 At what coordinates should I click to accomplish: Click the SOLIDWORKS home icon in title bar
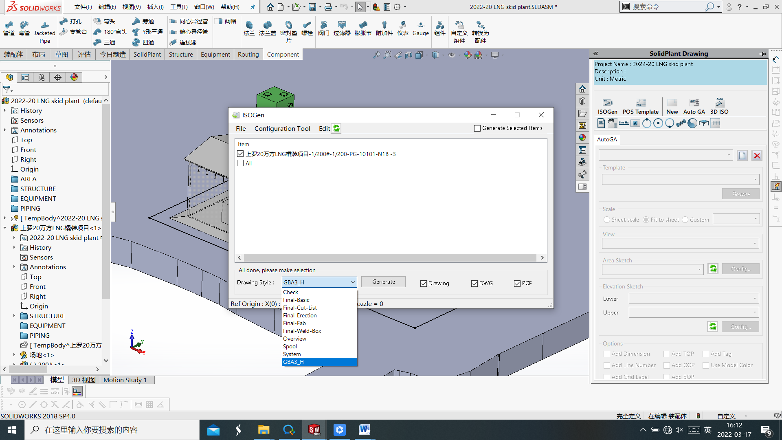[x=270, y=7]
